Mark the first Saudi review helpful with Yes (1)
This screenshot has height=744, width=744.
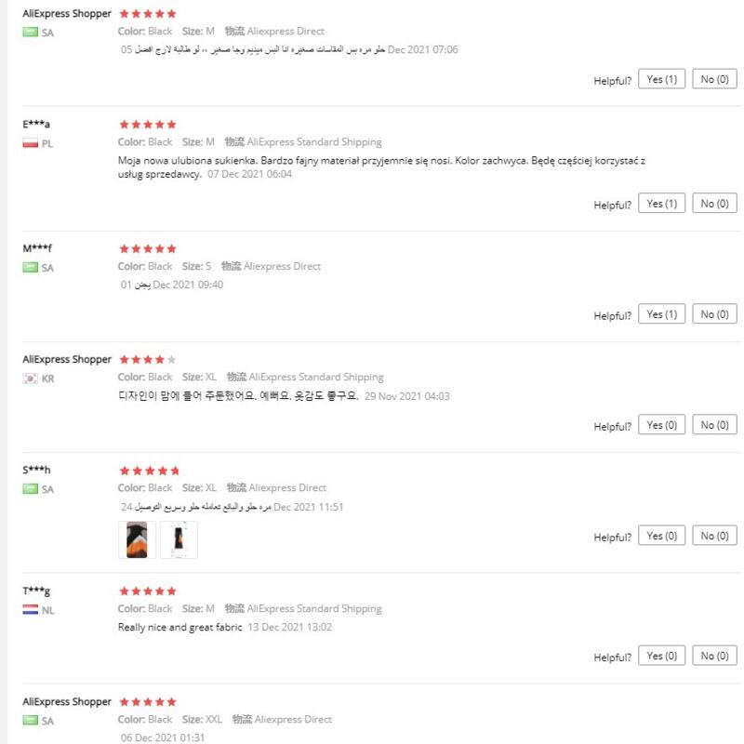click(x=661, y=79)
